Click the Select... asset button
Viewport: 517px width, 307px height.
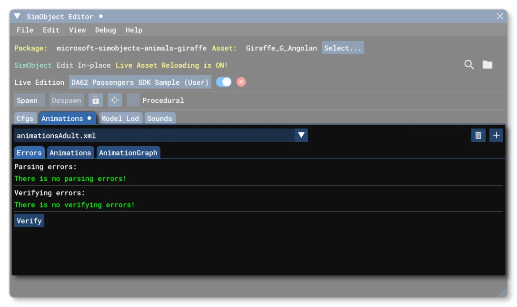(343, 48)
